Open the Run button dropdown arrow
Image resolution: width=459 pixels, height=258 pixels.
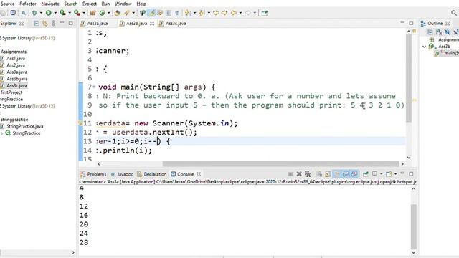pyautogui.click(x=55, y=13)
